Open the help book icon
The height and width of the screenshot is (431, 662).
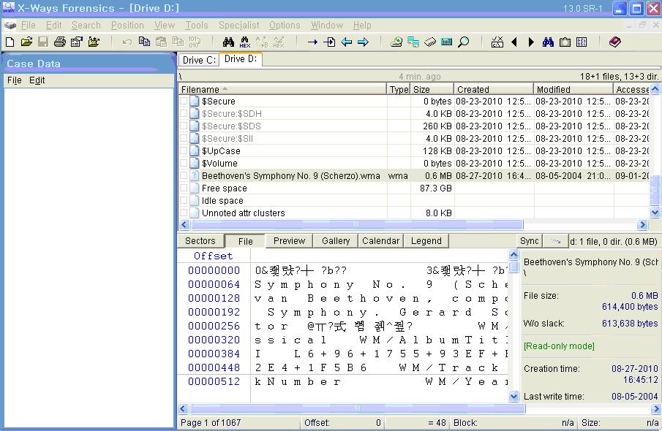click(x=614, y=42)
